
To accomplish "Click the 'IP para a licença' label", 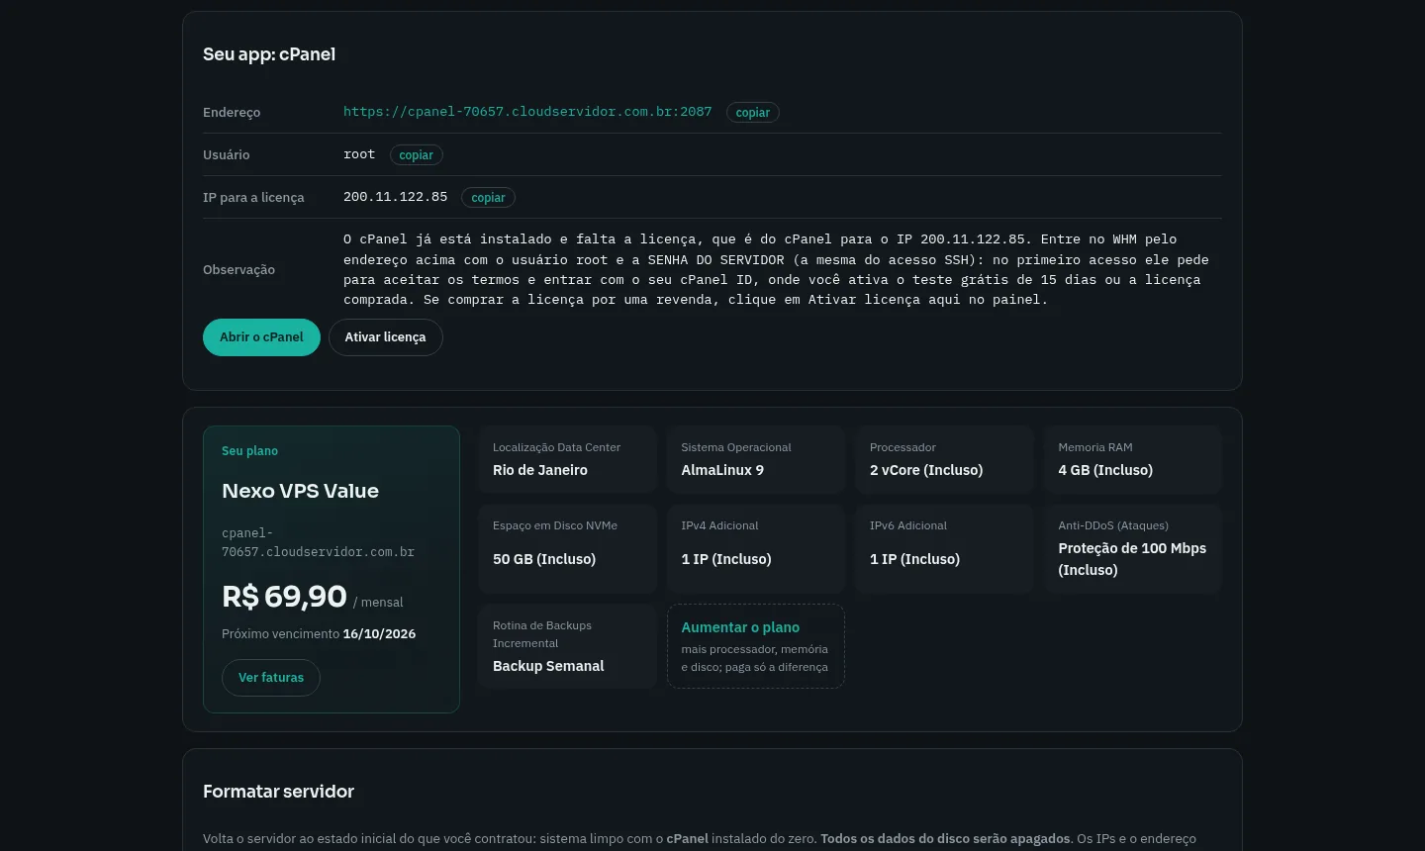I will tap(253, 198).
